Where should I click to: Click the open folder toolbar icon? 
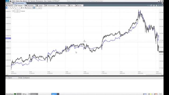click(151, 5)
